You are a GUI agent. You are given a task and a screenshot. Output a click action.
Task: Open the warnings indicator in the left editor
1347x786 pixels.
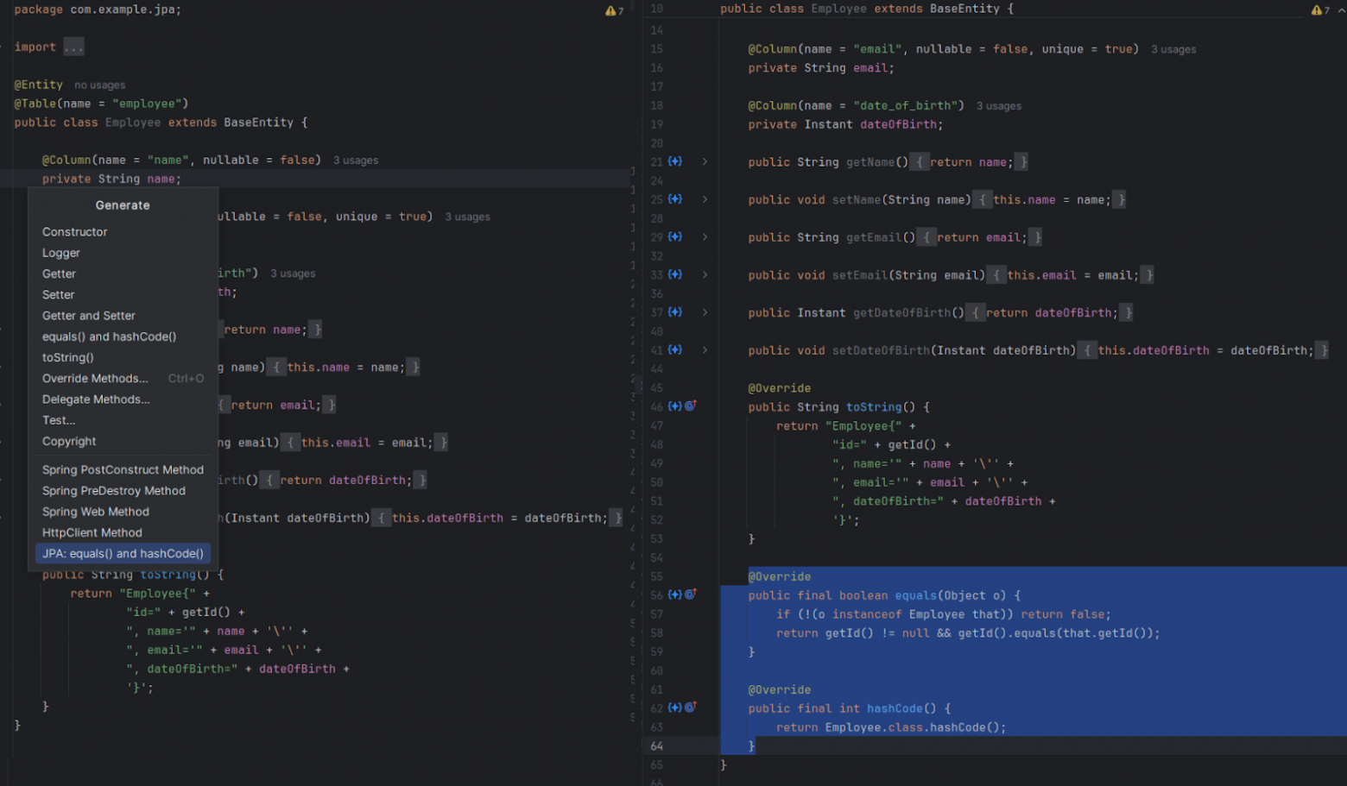[x=614, y=10]
